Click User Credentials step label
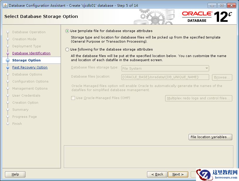Screen dimensions: 239x181 click(x=26, y=95)
